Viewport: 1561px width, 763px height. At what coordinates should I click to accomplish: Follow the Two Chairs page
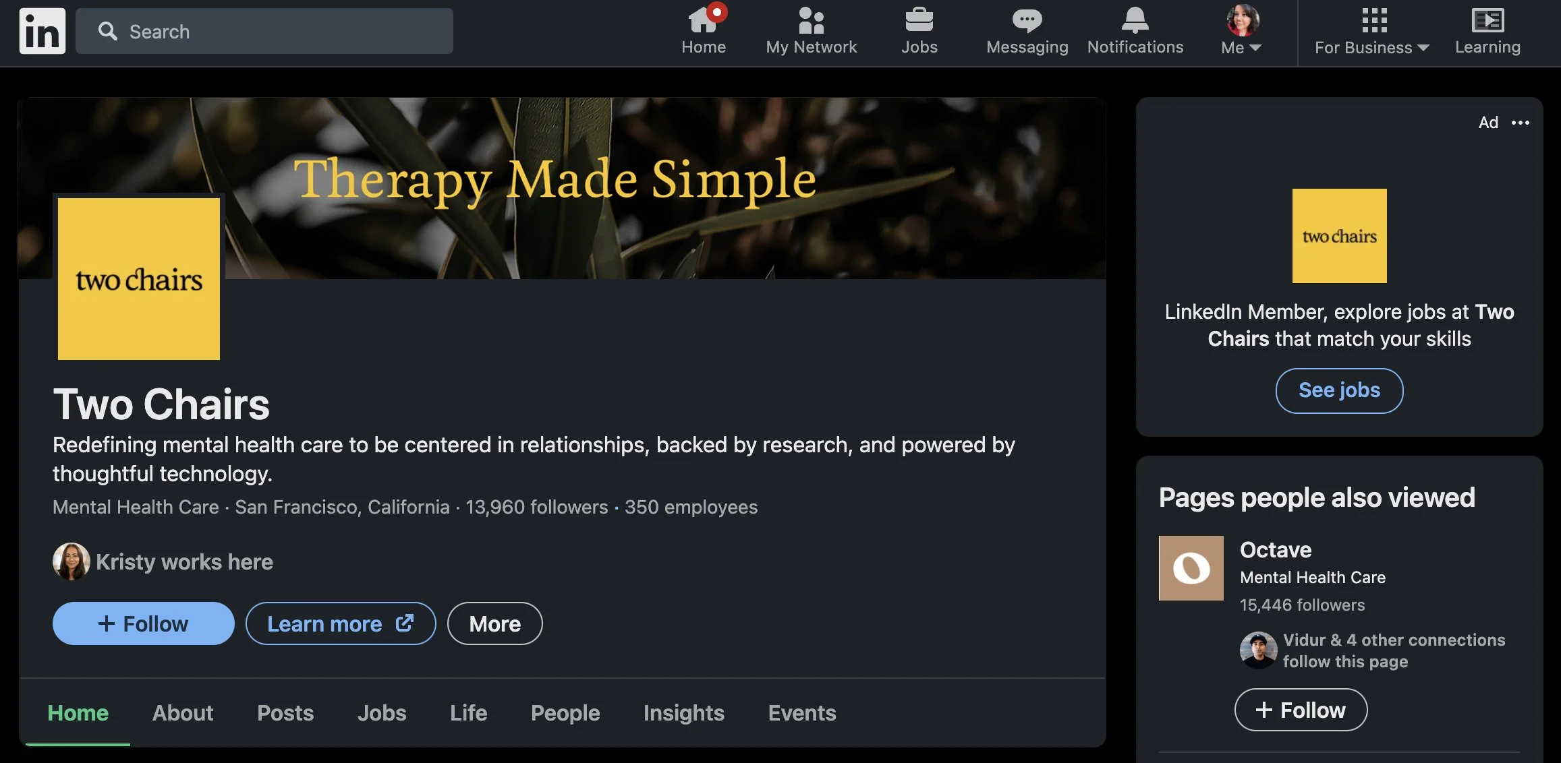[x=143, y=623]
